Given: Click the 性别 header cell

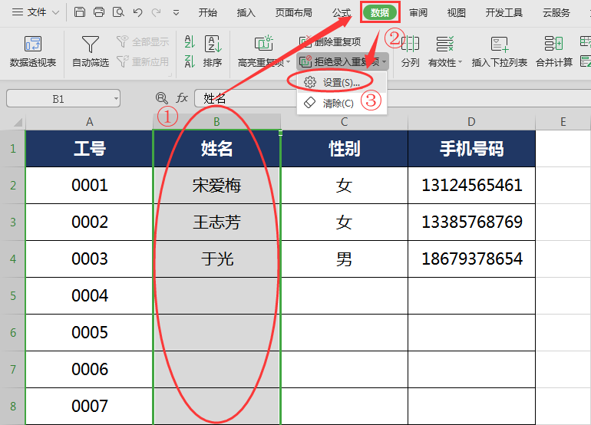Looking at the screenshot, I should [x=344, y=149].
